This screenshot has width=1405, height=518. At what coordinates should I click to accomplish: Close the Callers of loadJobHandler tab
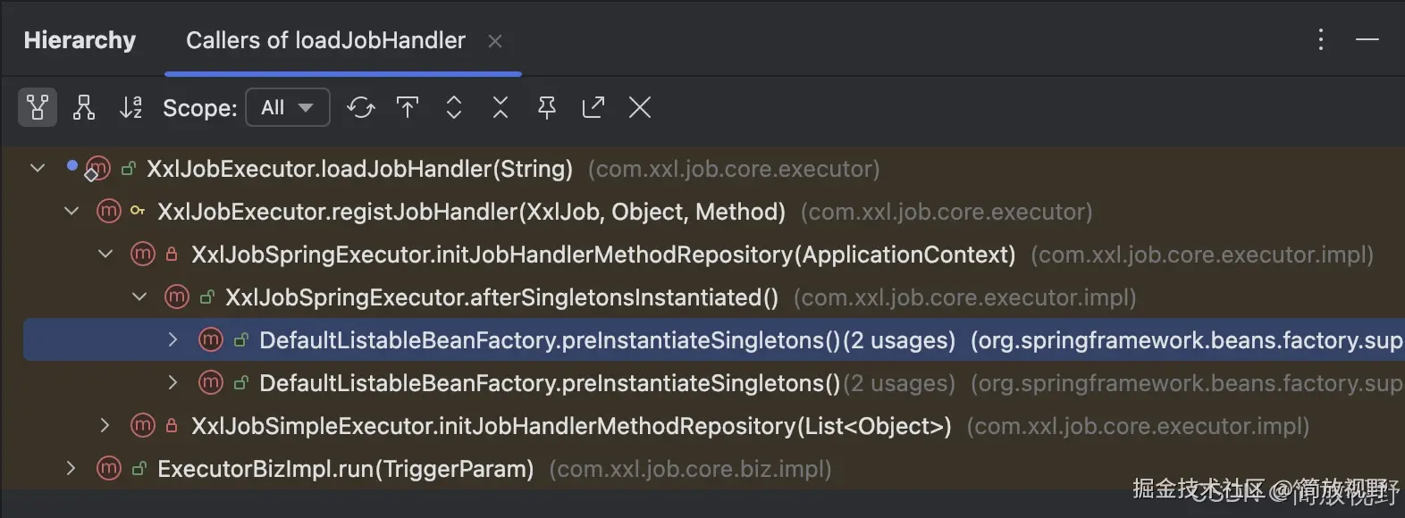coord(495,41)
